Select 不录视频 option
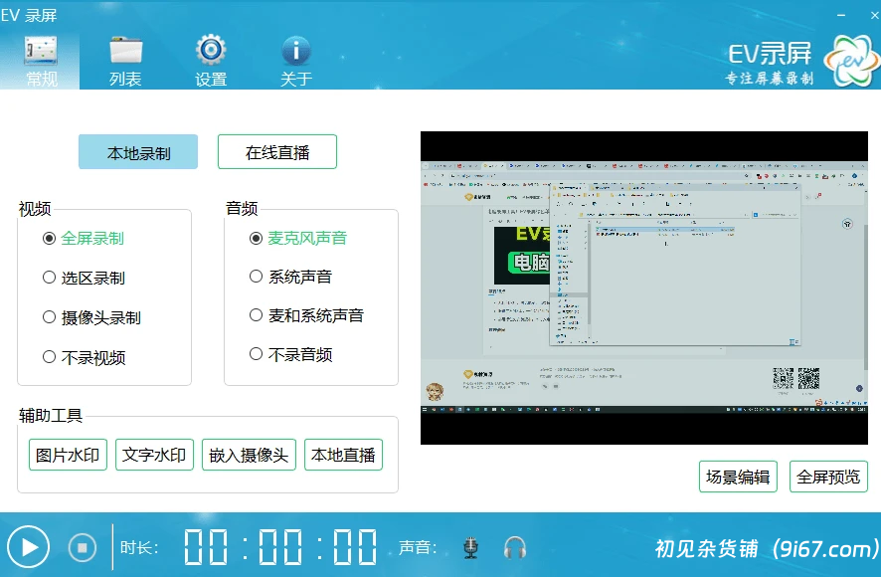Viewport: 881px width, 577px height. [x=84, y=357]
